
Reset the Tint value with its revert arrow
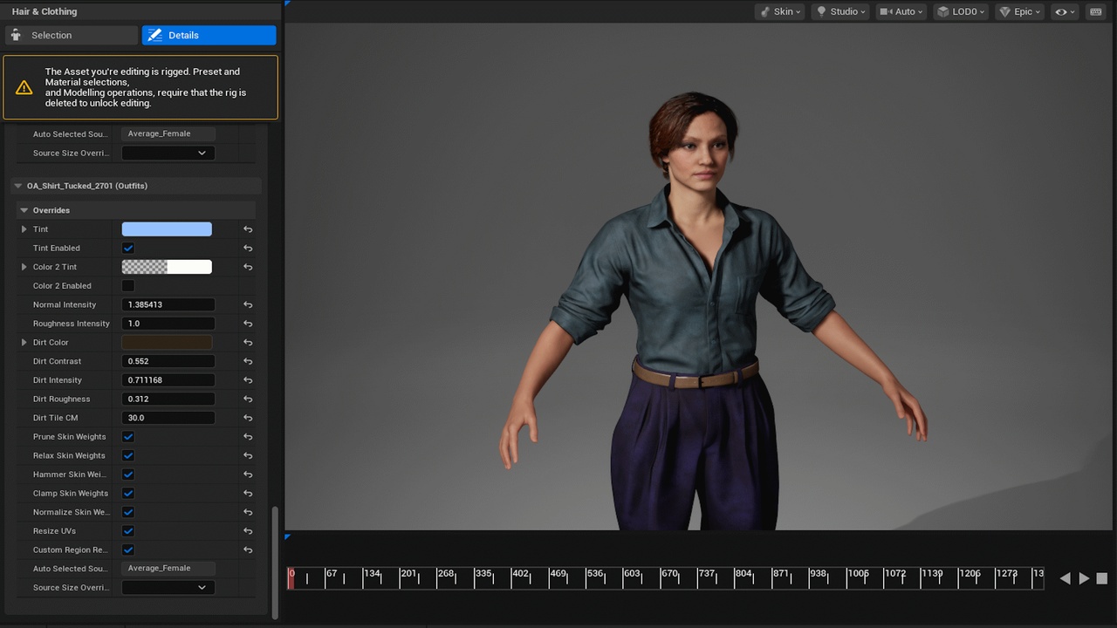click(248, 229)
